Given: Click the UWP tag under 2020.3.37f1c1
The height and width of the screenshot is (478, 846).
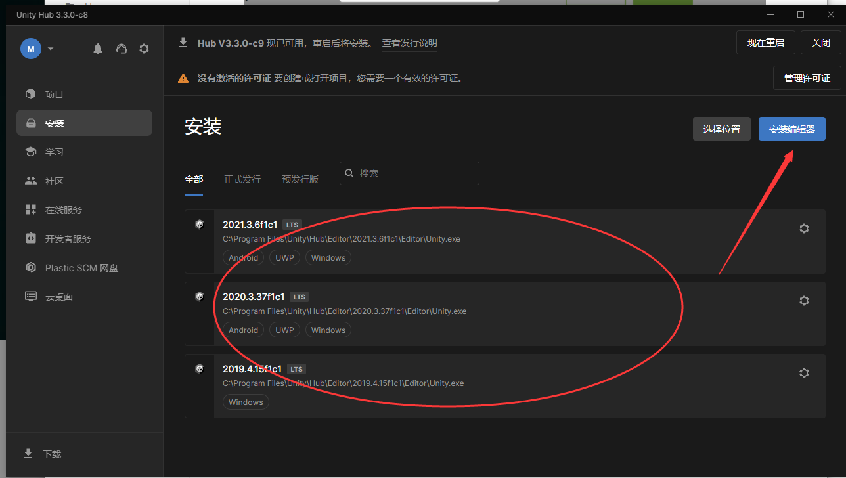Looking at the screenshot, I should (284, 330).
